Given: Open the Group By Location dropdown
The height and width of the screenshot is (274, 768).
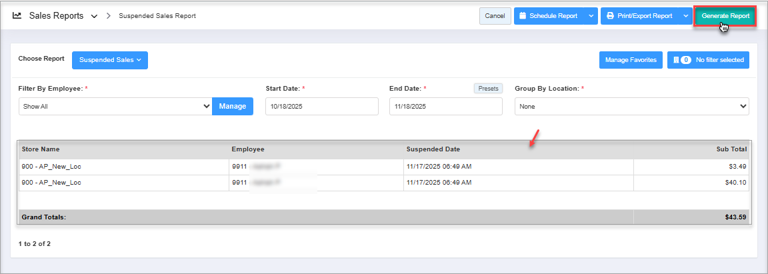Looking at the screenshot, I should (631, 106).
